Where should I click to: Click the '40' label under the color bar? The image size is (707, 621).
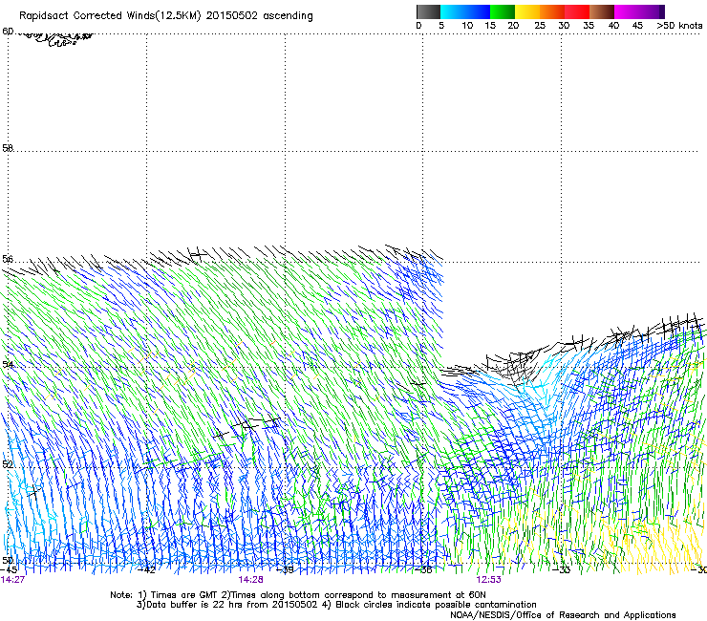(613, 26)
